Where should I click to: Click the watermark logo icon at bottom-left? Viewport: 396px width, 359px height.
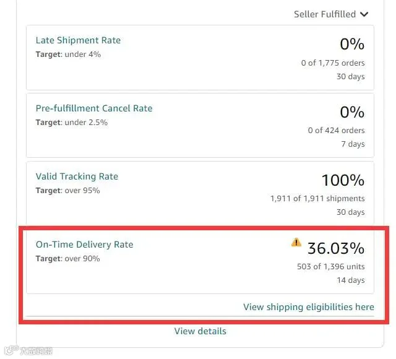point(11,350)
